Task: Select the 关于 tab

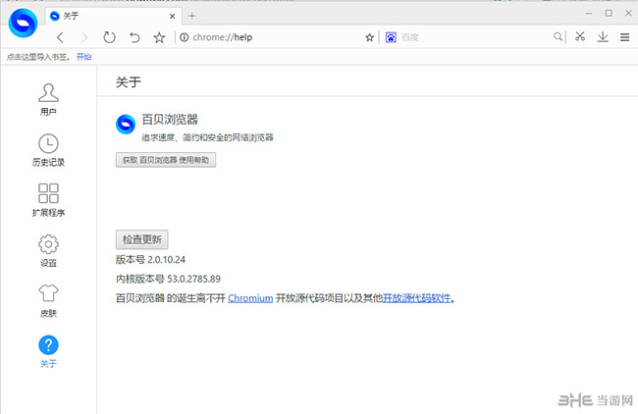Action: click(113, 16)
